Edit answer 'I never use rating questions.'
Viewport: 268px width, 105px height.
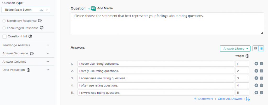[x=156, y=64]
